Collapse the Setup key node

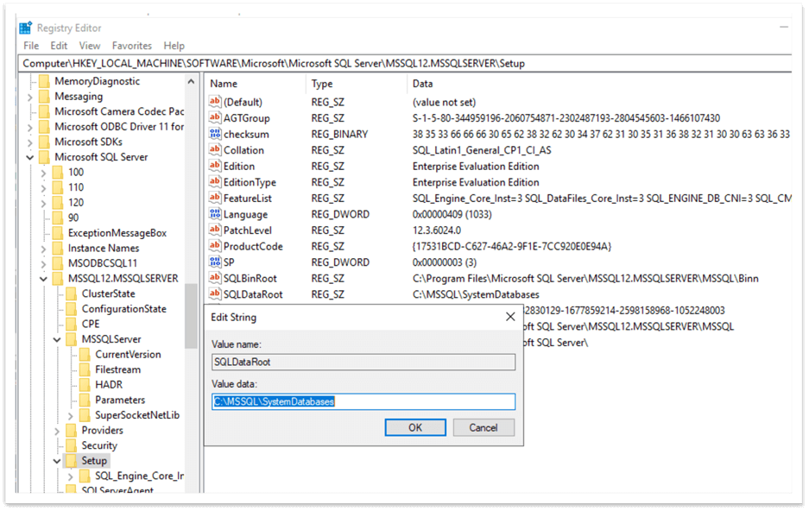(57, 461)
